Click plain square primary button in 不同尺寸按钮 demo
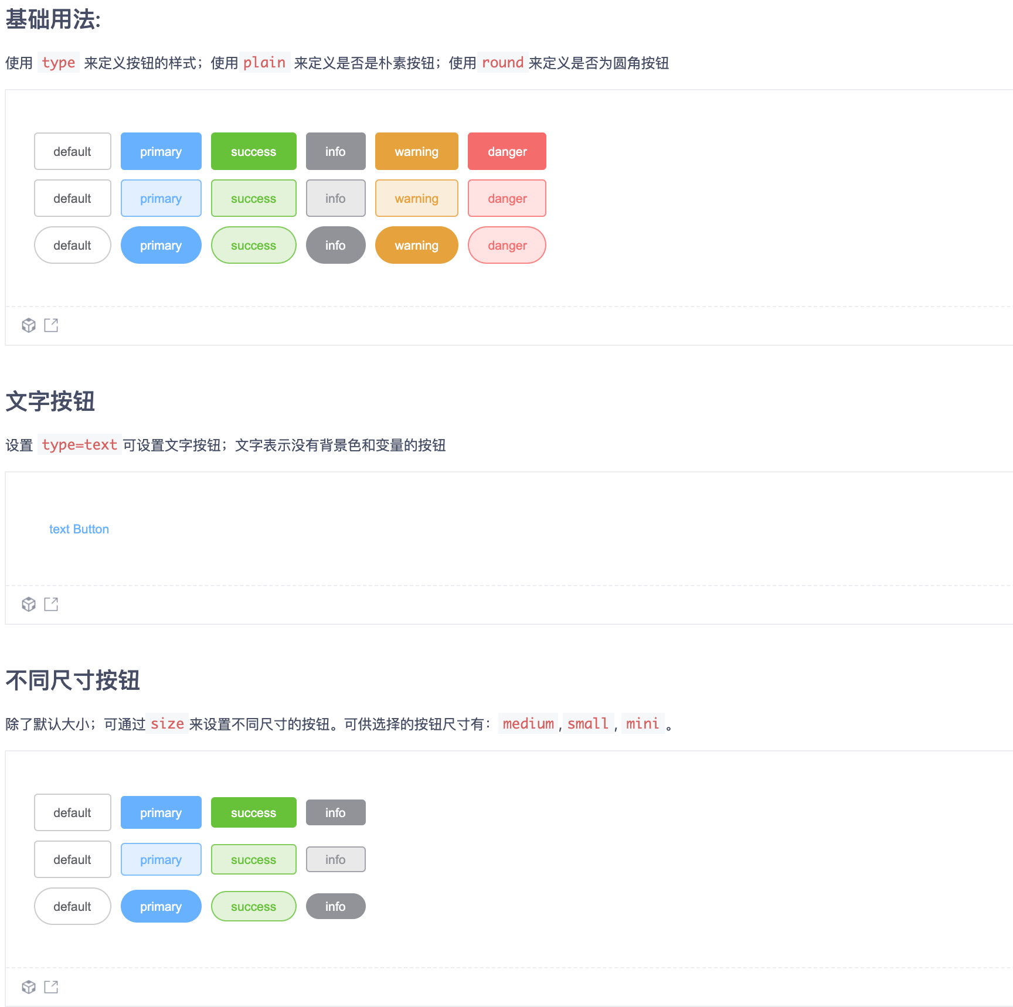Screen dimensions: 1013x1007 click(x=161, y=859)
